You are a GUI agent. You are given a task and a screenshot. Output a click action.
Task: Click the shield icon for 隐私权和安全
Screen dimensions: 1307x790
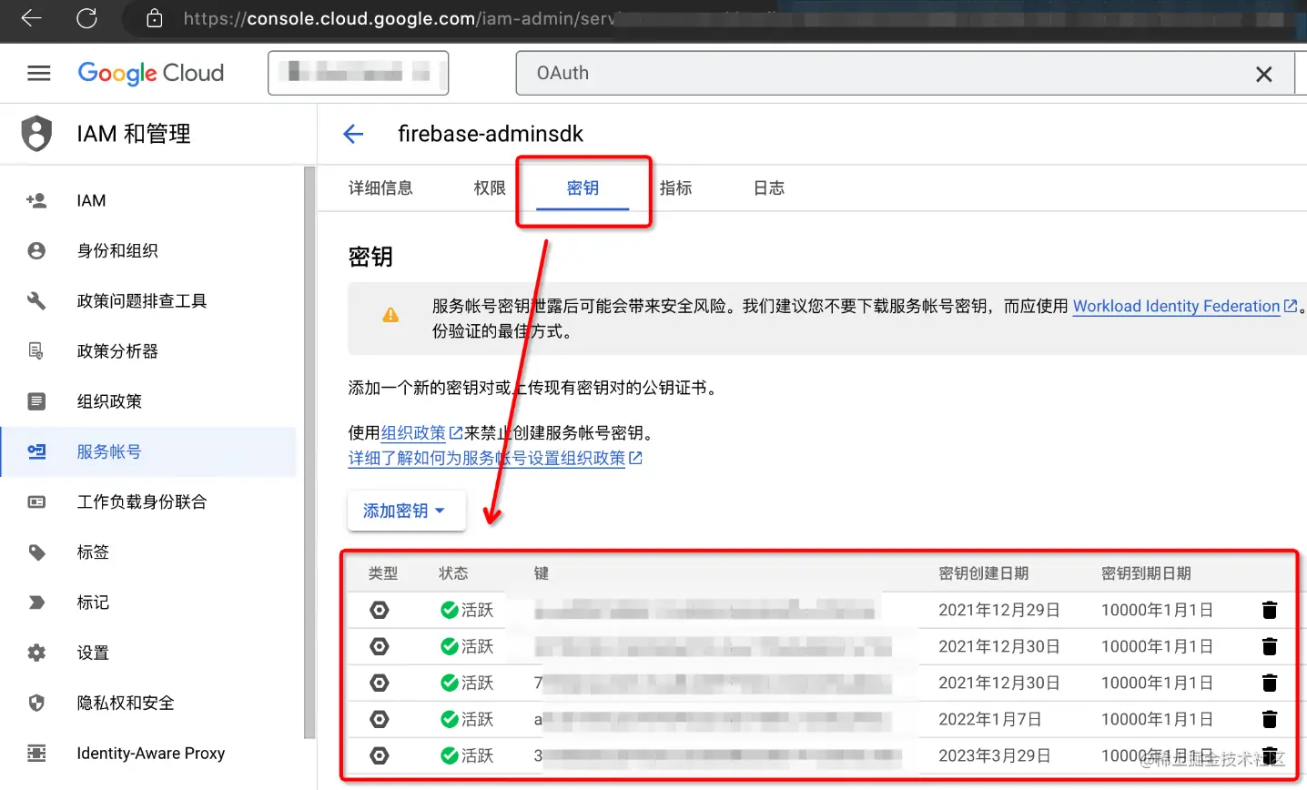click(x=36, y=703)
